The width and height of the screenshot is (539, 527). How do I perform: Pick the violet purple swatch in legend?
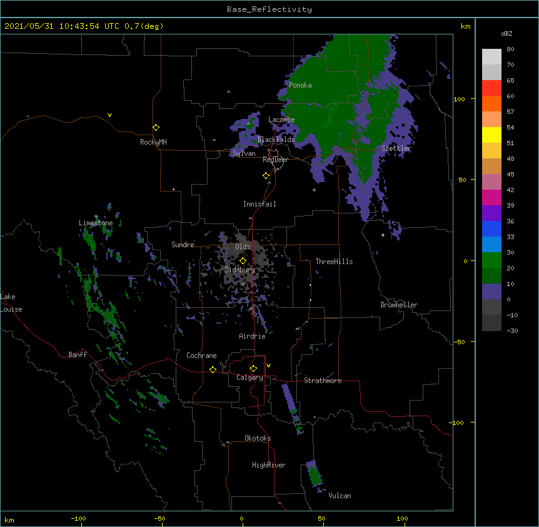tap(491, 213)
